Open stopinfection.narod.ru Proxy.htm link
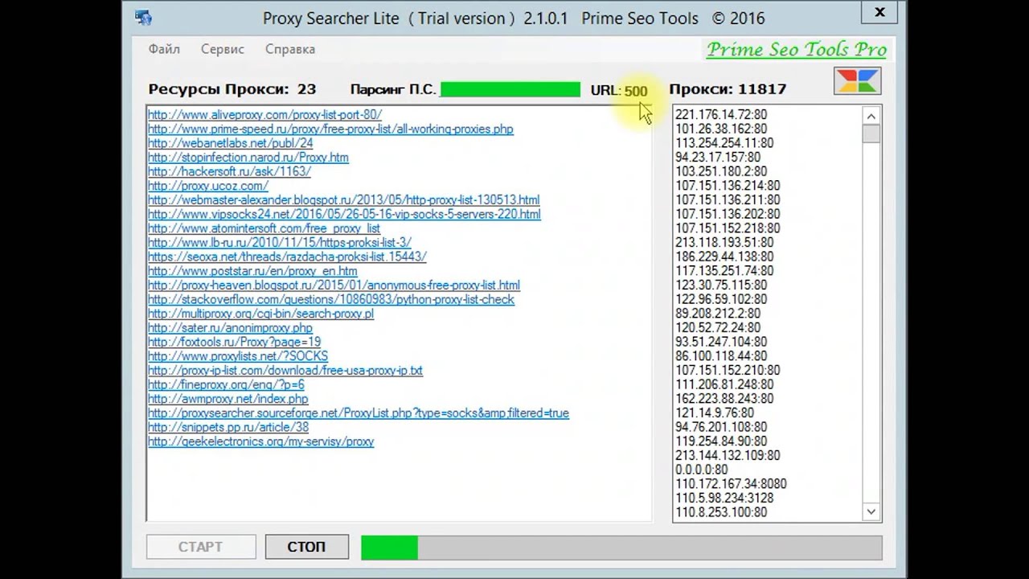The height and width of the screenshot is (579, 1029). [248, 158]
